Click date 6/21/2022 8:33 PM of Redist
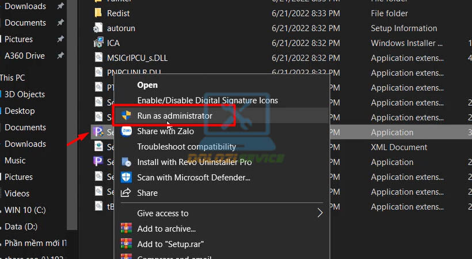 pyautogui.click(x=306, y=13)
